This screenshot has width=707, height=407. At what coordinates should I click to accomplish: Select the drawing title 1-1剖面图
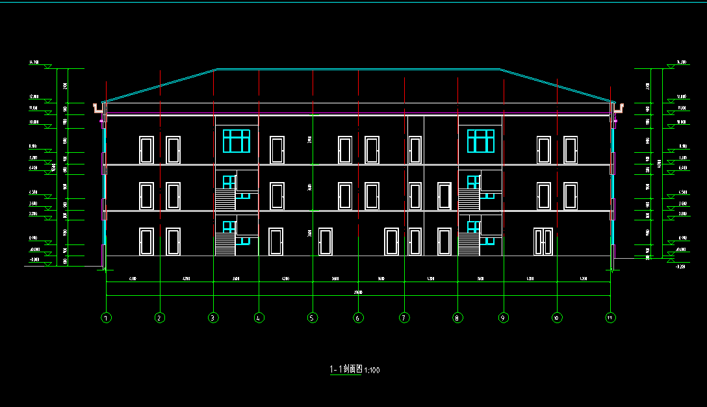pos(346,369)
